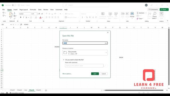Apply the red font color A swatch
Screen dimensions: 170x96
tap(40, 17)
